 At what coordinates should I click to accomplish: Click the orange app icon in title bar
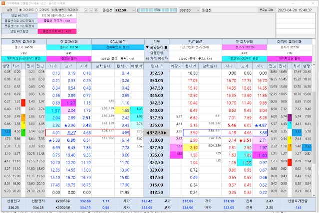tap(3, 3)
